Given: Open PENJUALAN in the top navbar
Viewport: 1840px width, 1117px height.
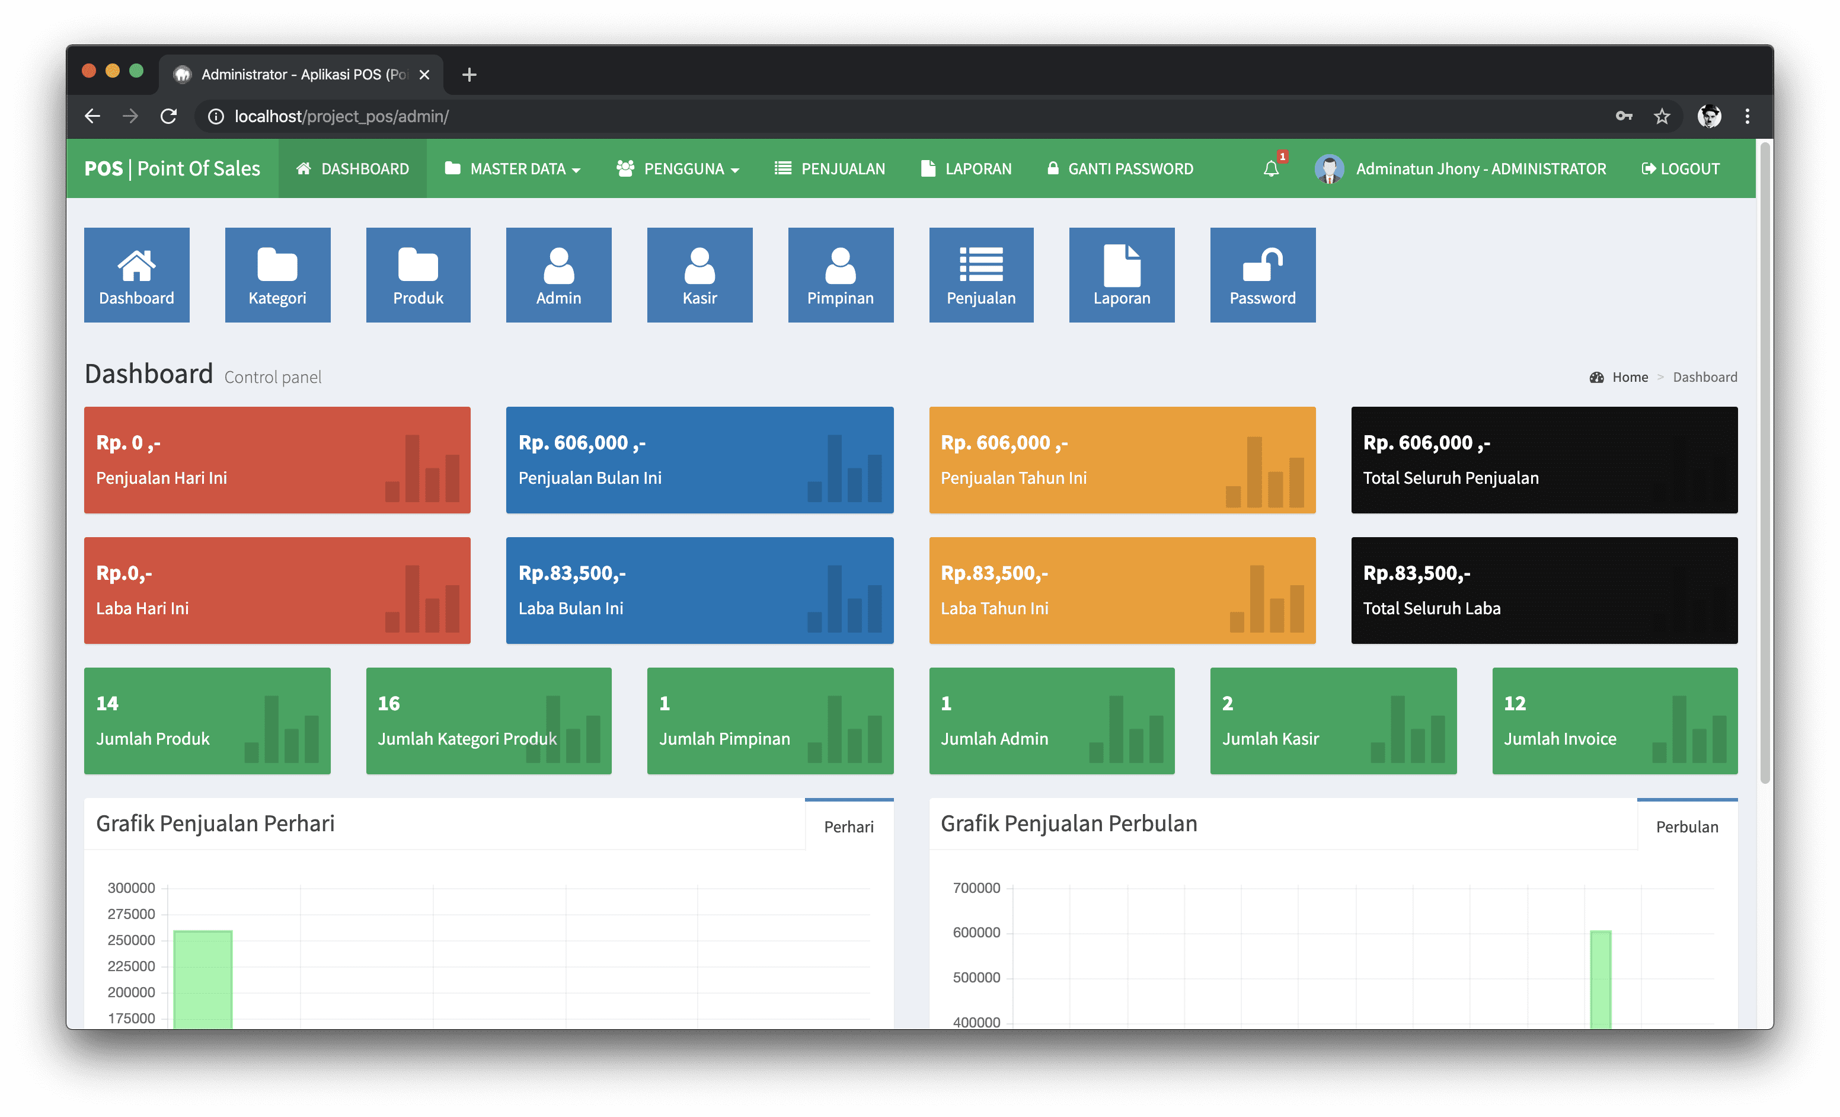Looking at the screenshot, I should (830, 169).
